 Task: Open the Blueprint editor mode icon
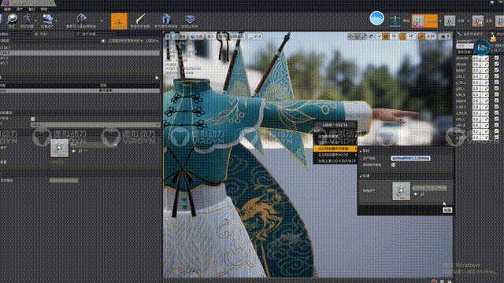point(478,21)
